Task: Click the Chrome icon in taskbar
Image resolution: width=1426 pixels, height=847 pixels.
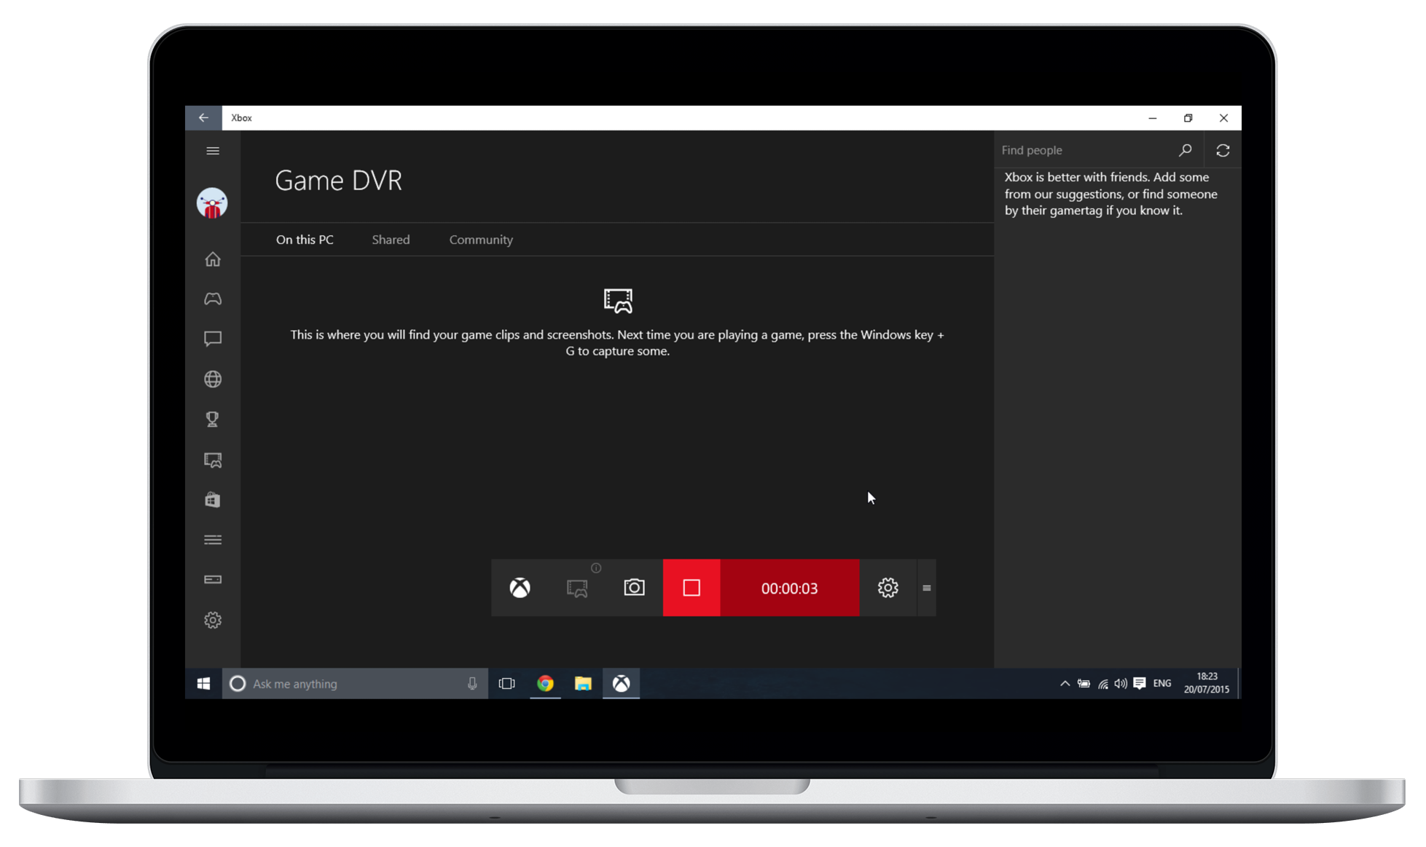Action: [544, 684]
